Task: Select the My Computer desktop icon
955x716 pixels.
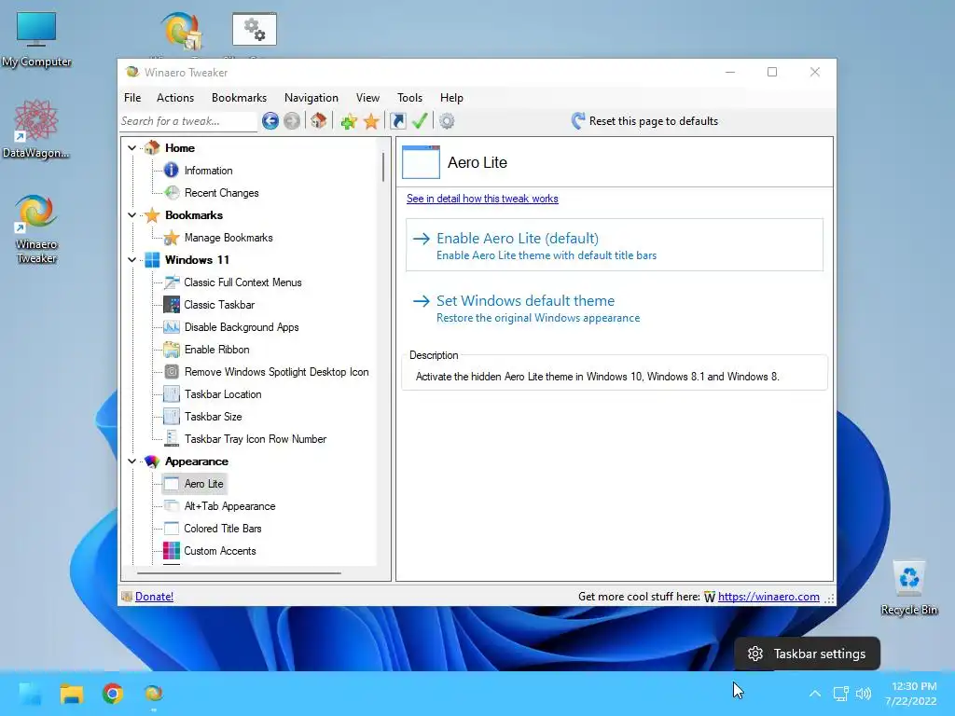Action: 36,39
